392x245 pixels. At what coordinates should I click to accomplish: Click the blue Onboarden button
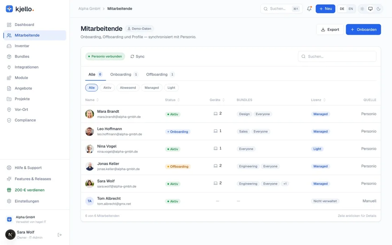click(363, 29)
